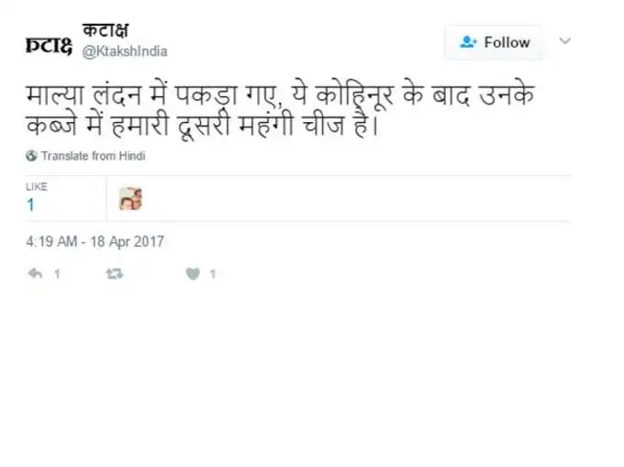Click the LIKE label text
The width and height of the screenshot is (624, 467).
pyautogui.click(x=37, y=186)
